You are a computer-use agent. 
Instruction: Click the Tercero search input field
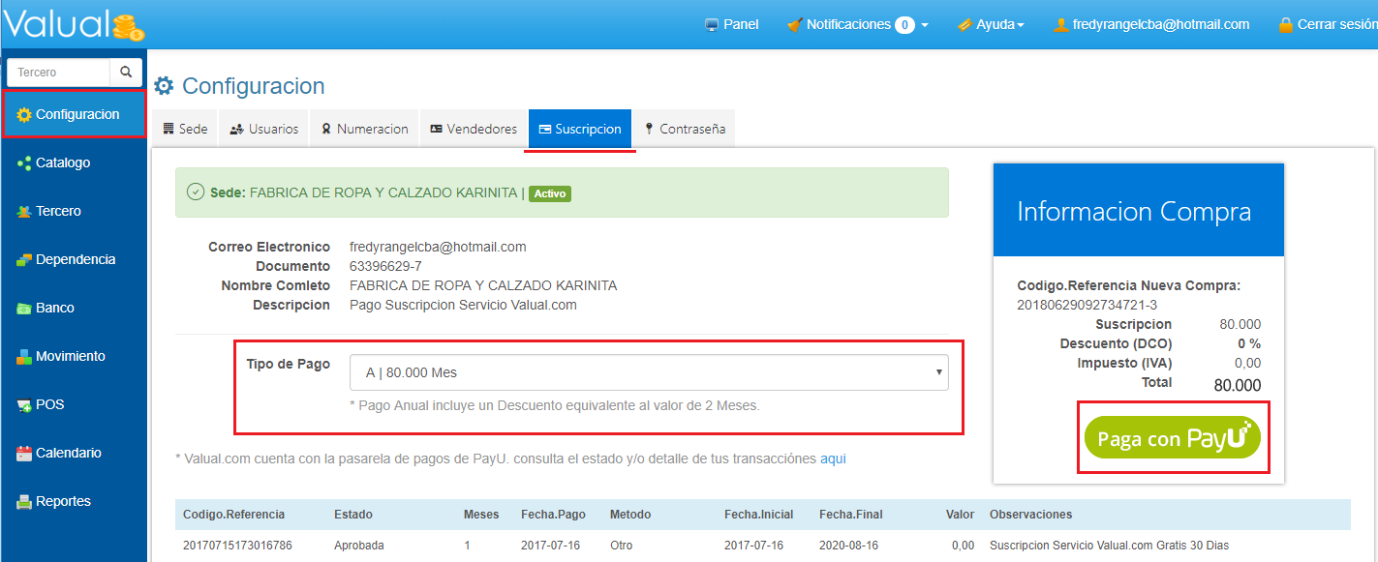tap(58, 73)
